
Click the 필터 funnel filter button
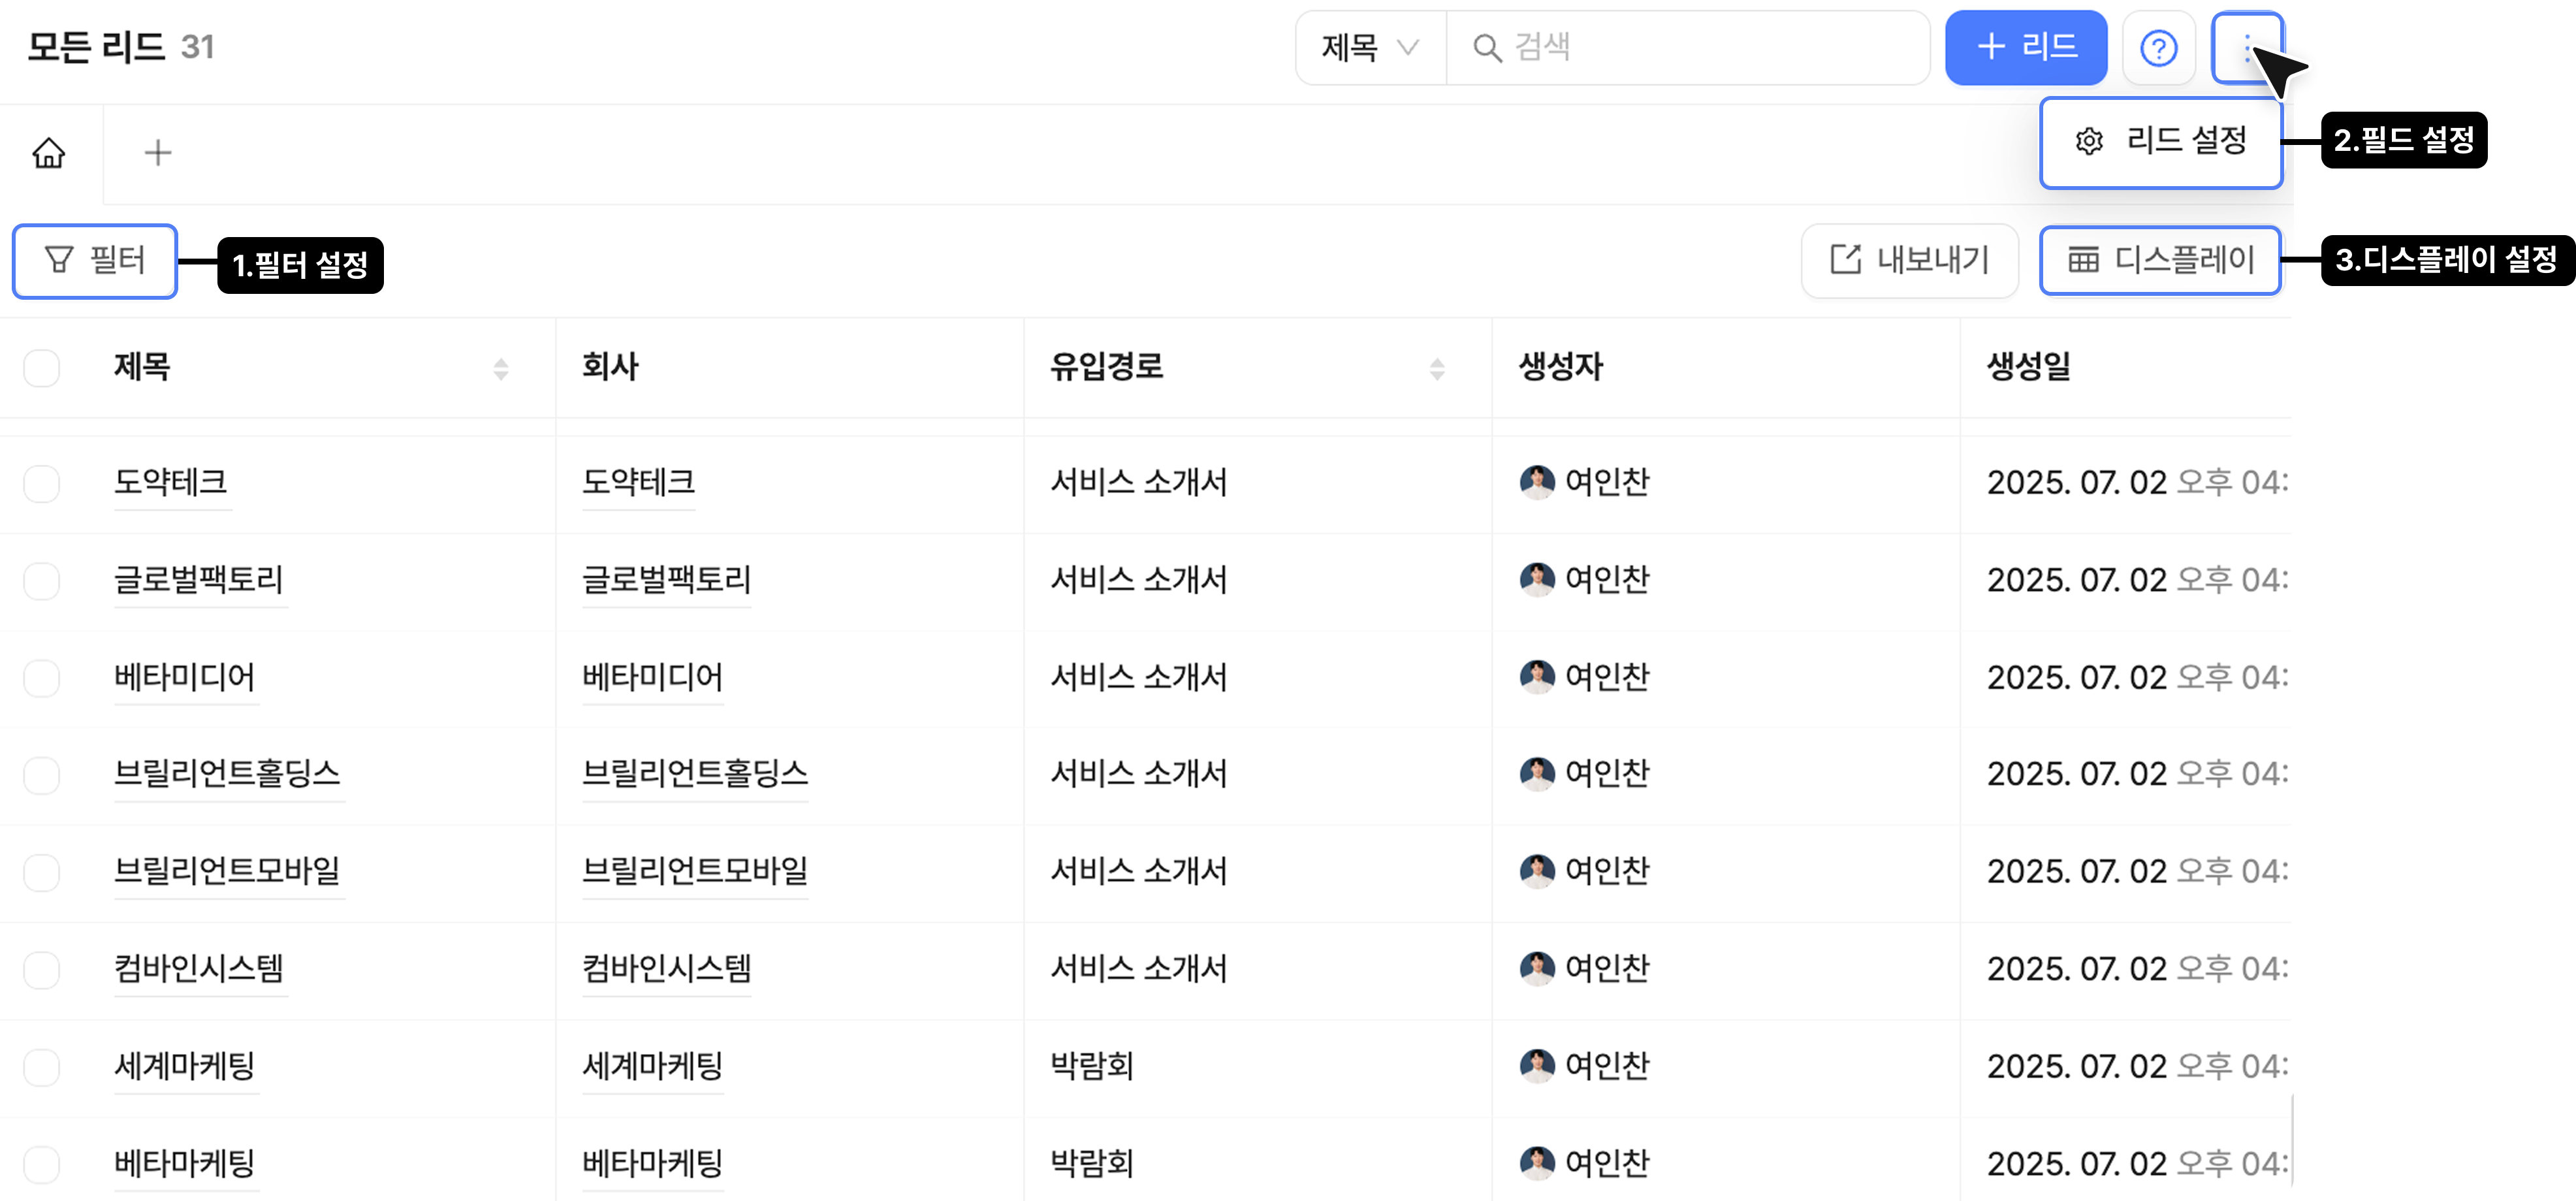(x=95, y=261)
